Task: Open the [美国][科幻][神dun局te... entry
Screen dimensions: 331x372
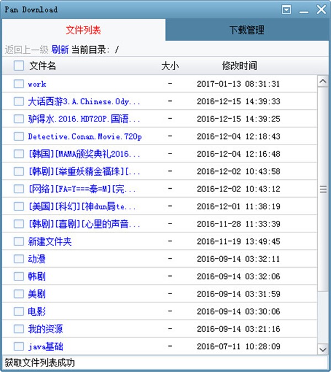Action: 82,206
